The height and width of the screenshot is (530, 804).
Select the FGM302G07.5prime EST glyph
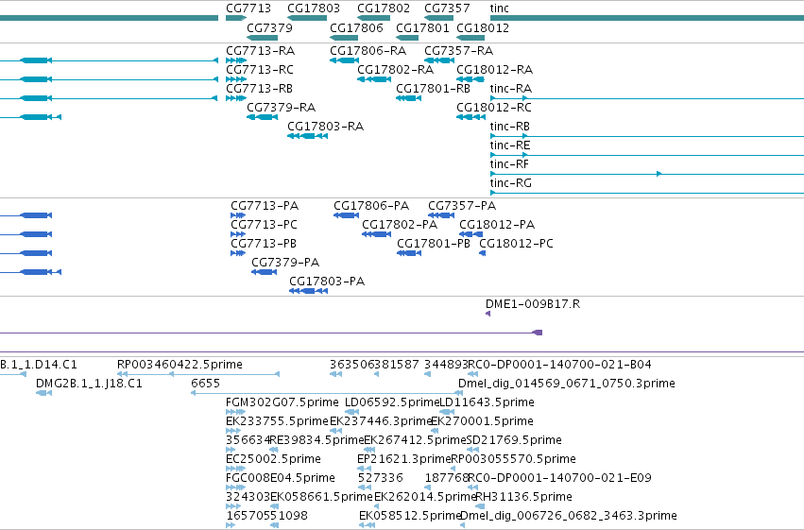[x=236, y=412]
